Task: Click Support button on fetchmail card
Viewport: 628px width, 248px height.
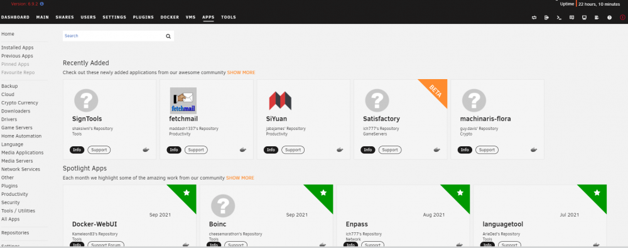Action: click(x=196, y=150)
